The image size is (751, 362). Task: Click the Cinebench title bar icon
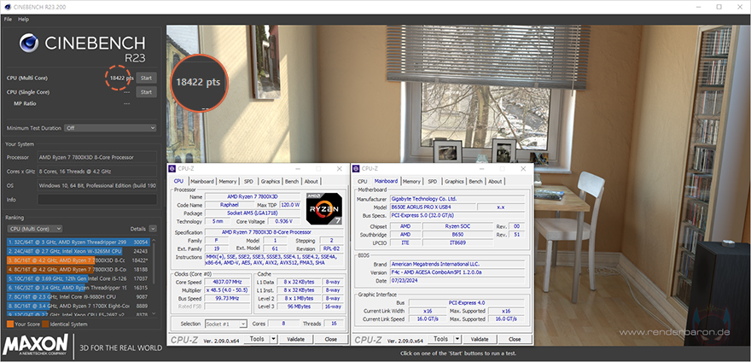tap(6, 7)
